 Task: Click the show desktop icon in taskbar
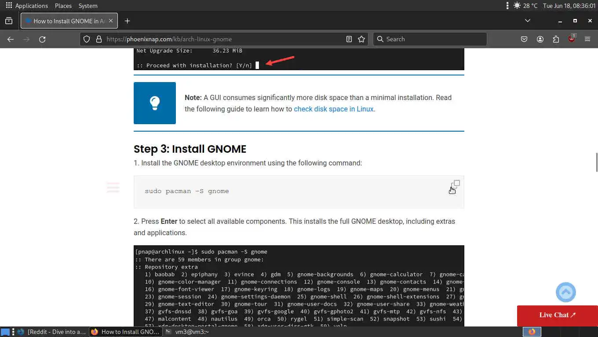pos(5,332)
